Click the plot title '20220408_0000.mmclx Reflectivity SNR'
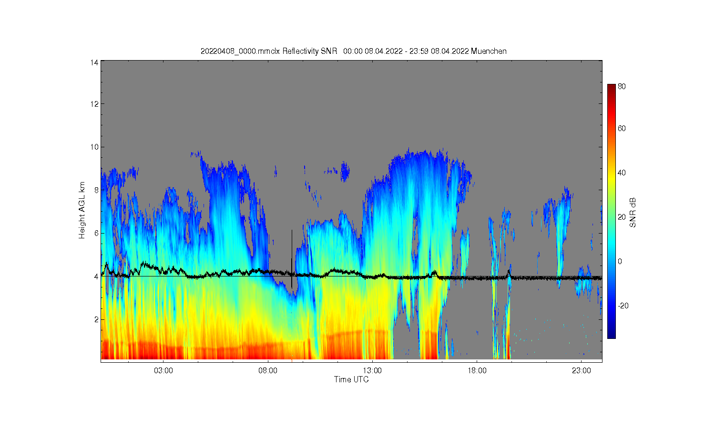Screen dimensions: 715x429 [x=269, y=51]
